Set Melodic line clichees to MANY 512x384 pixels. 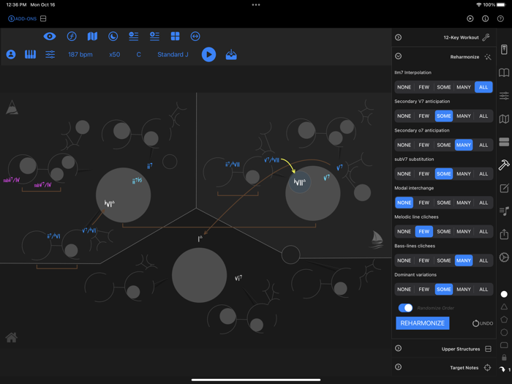pyautogui.click(x=464, y=232)
